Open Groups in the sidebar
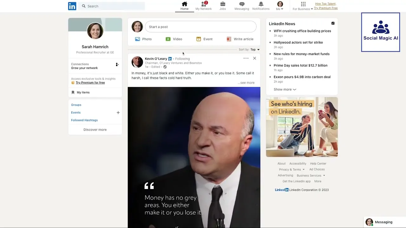This screenshot has width=406, height=228. pyautogui.click(x=76, y=105)
